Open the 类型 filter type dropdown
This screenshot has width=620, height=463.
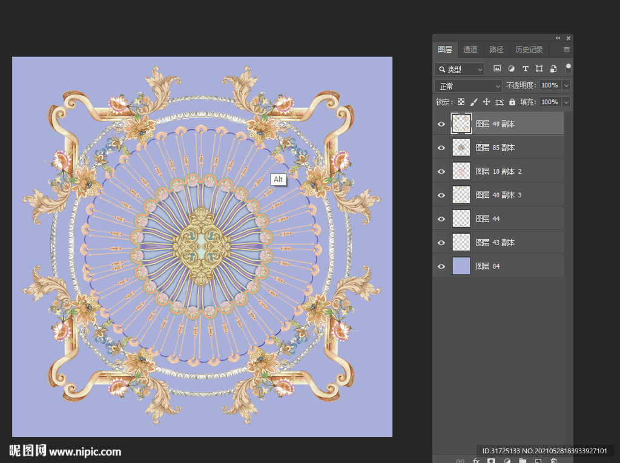pos(460,70)
